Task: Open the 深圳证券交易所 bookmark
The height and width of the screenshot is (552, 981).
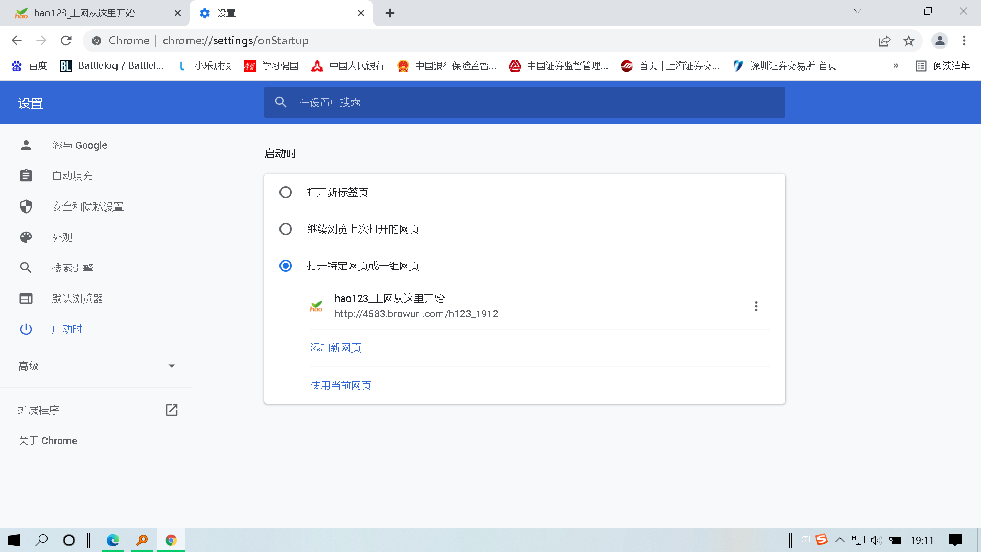Action: coord(785,66)
